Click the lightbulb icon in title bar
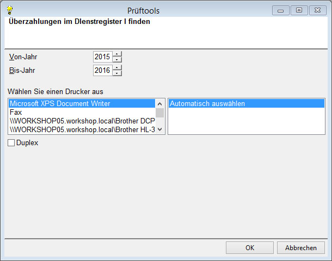The width and height of the screenshot is (332, 261). tap(9, 9)
